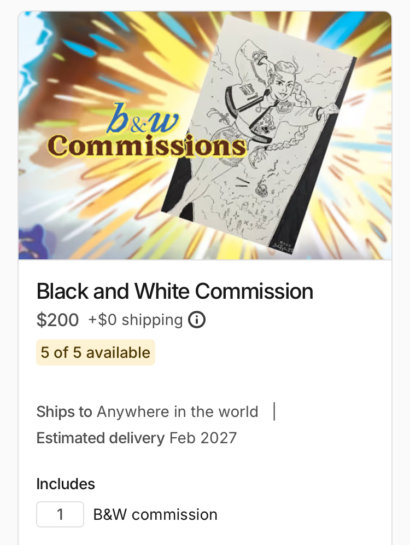Open the Black and White Commission title
Viewport: 410px width, 545px height.
click(174, 292)
